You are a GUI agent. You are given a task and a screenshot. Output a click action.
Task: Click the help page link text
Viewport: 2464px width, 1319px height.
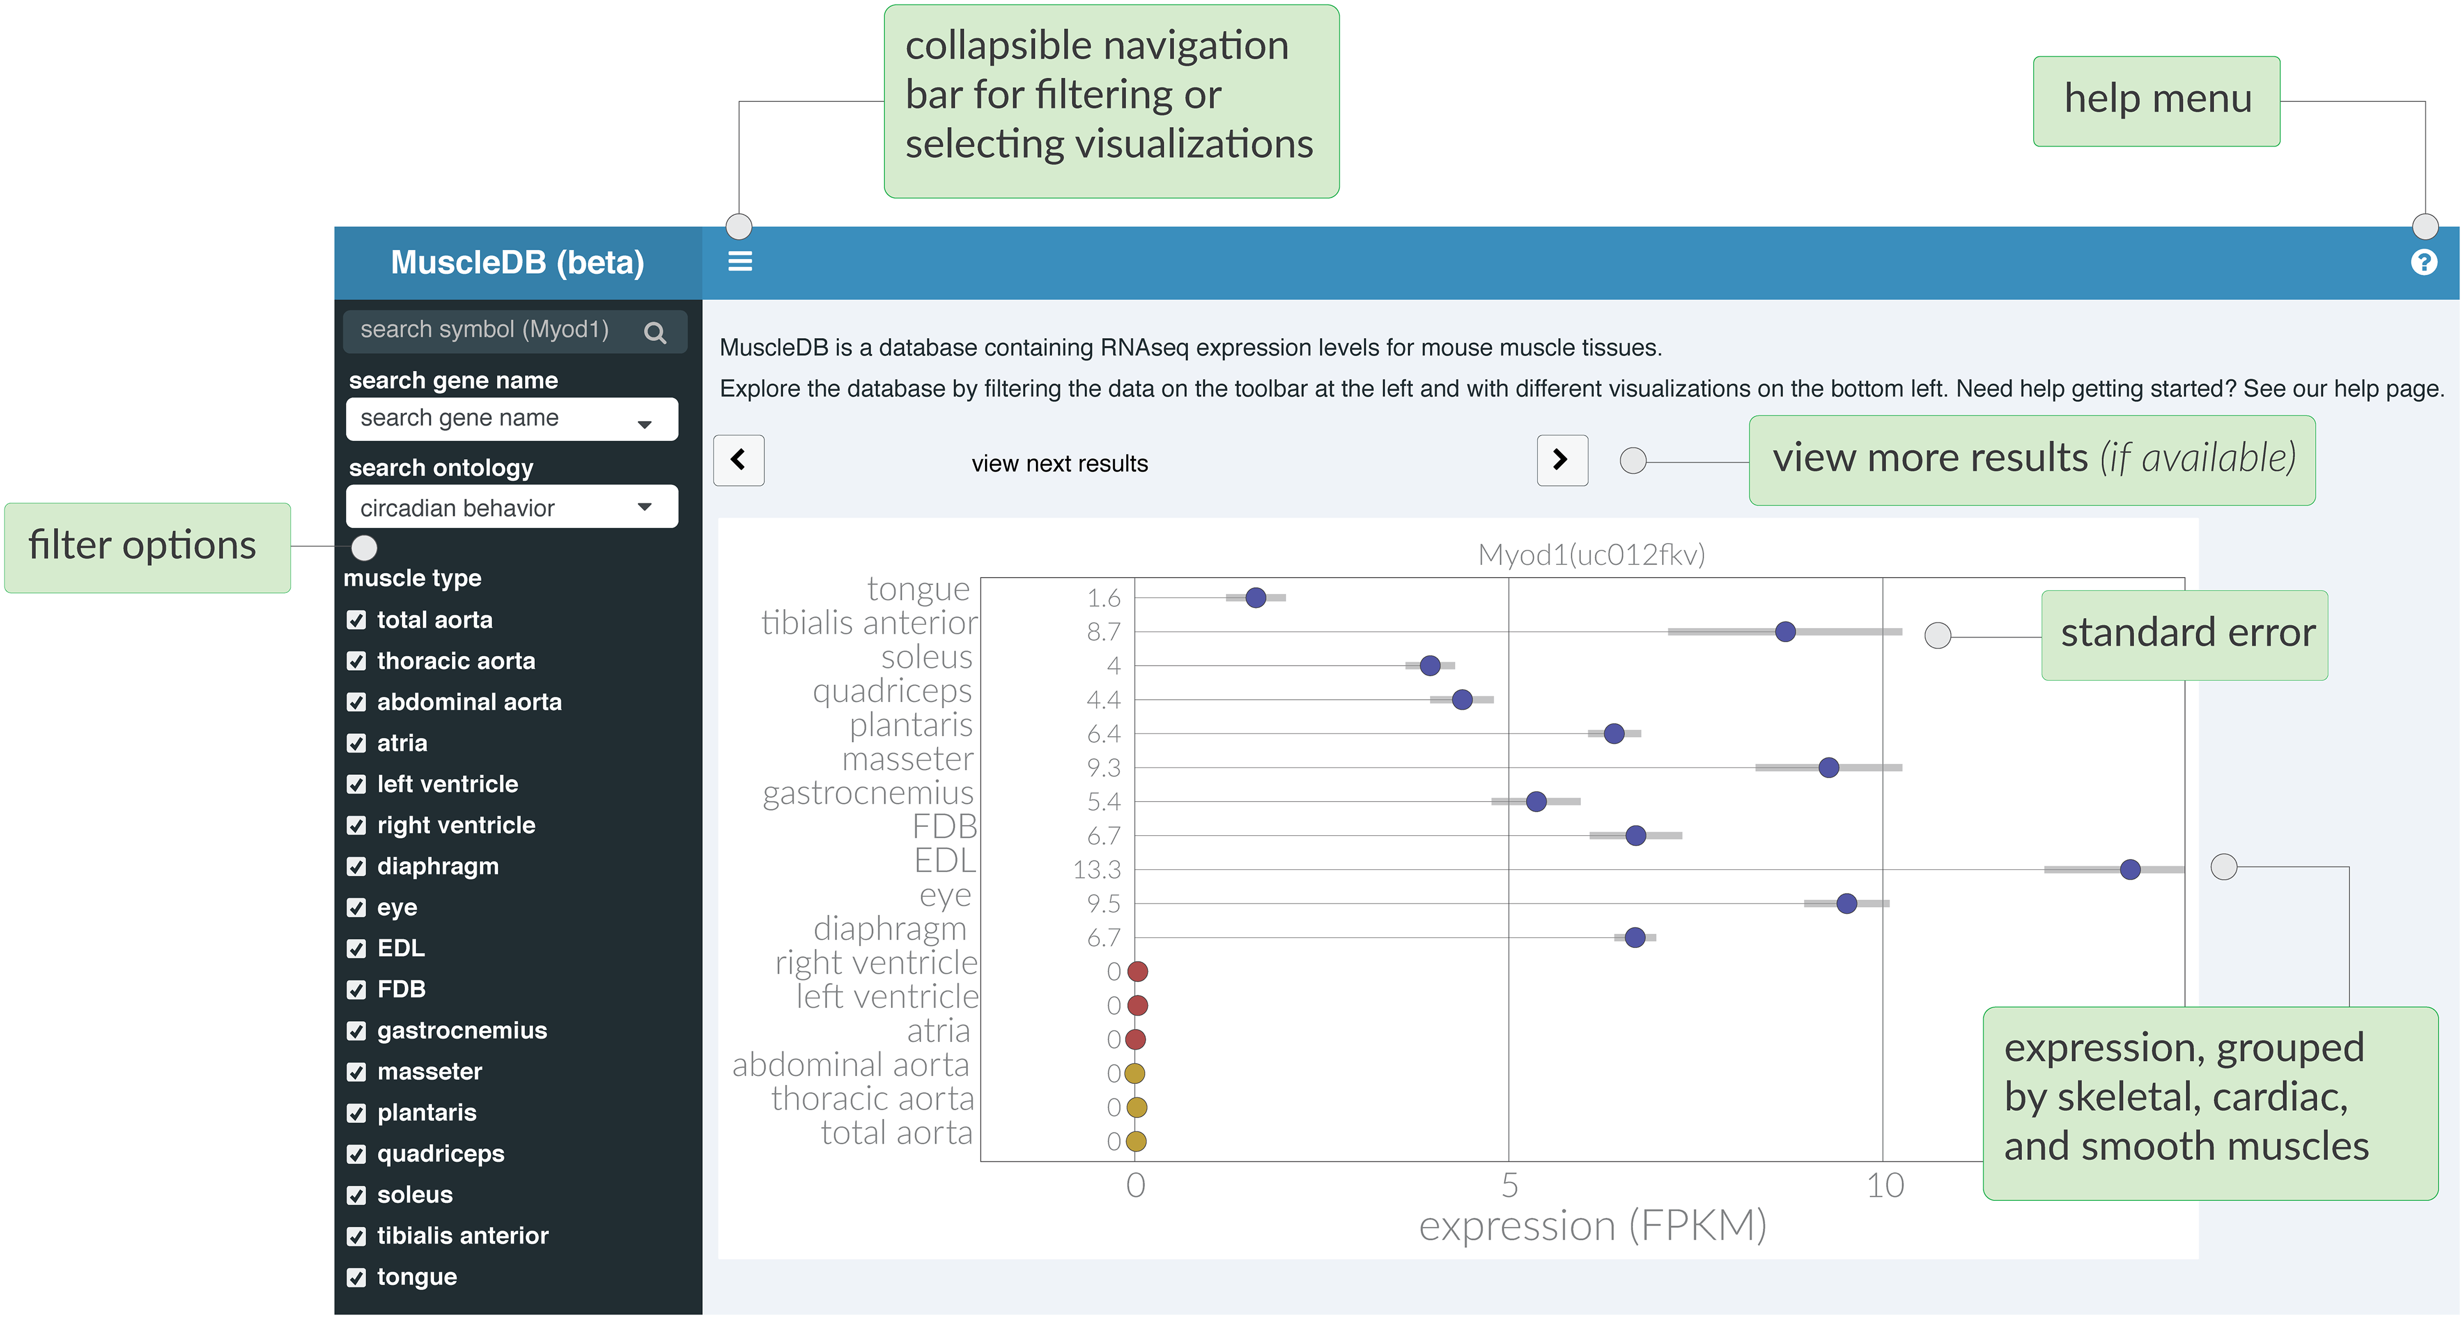pyautogui.click(x=2387, y=389)
